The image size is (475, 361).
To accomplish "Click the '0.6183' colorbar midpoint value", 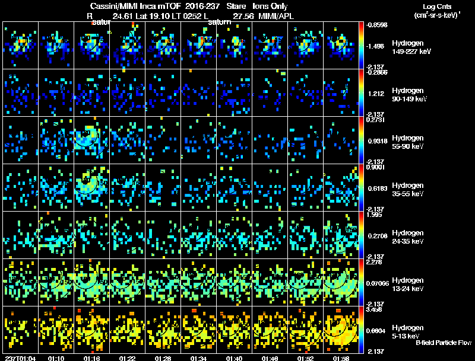I will [378, 189].
